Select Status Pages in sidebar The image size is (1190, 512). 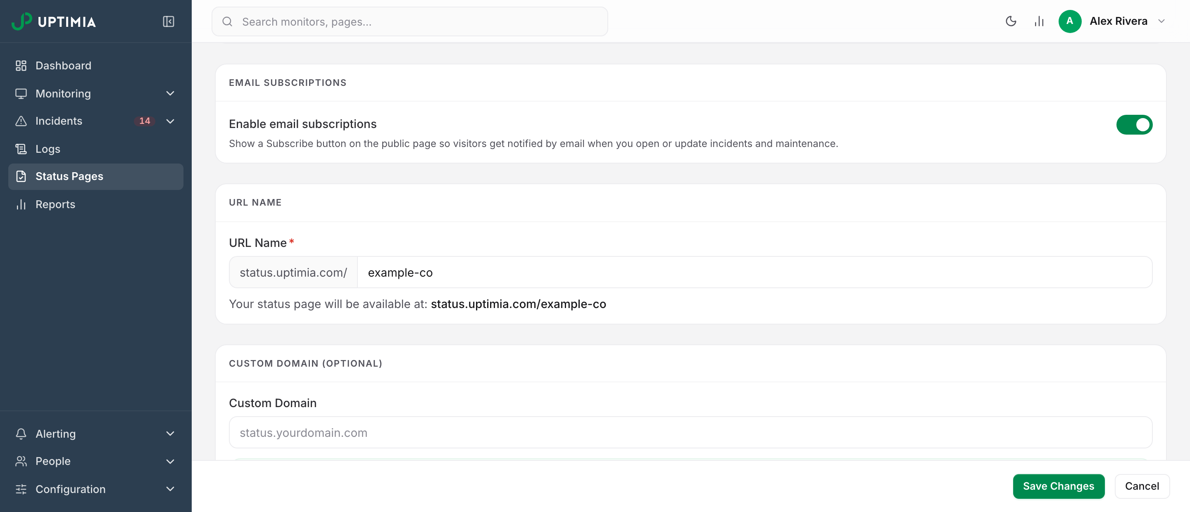click(x=95, y=176)
